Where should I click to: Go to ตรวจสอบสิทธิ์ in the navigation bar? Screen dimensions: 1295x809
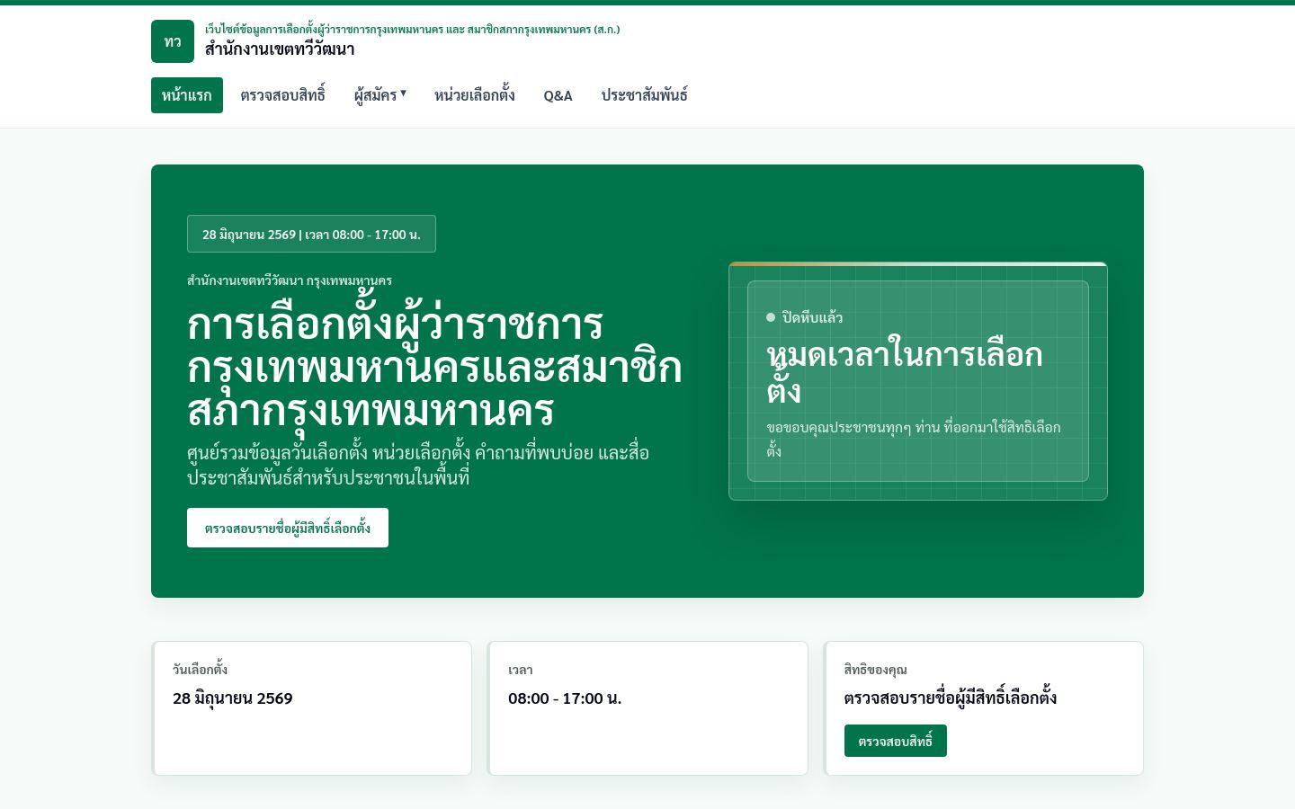[x=282, y=95]
